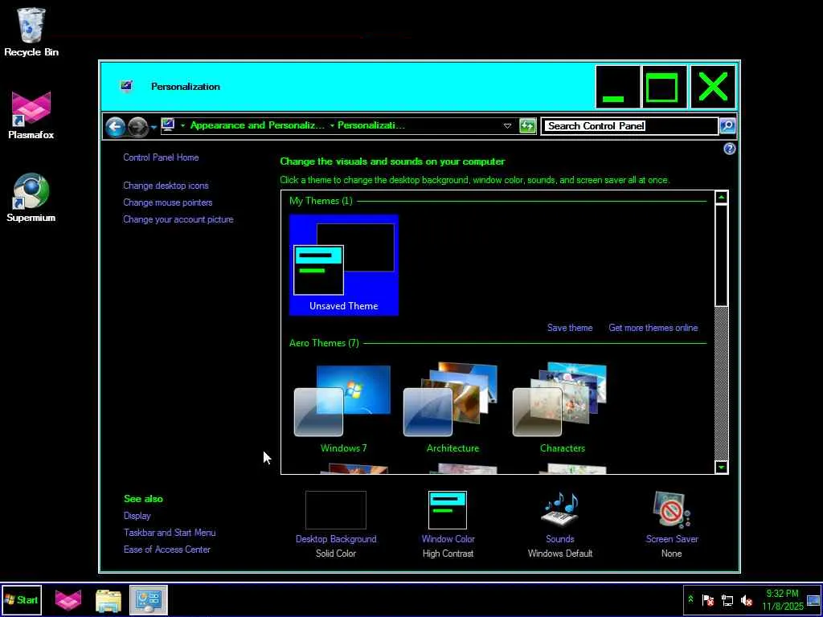Open Windows Explorer from the taskbar
Screen dimensions: 823x617
pyautogui.click(x=109, y=600)
